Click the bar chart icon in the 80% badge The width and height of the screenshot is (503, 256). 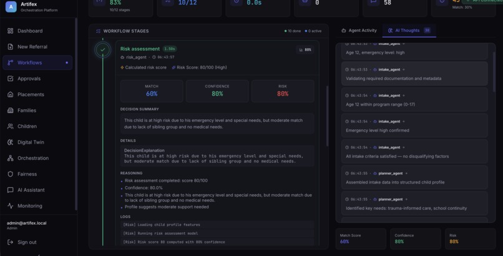[x=301, y=50]
